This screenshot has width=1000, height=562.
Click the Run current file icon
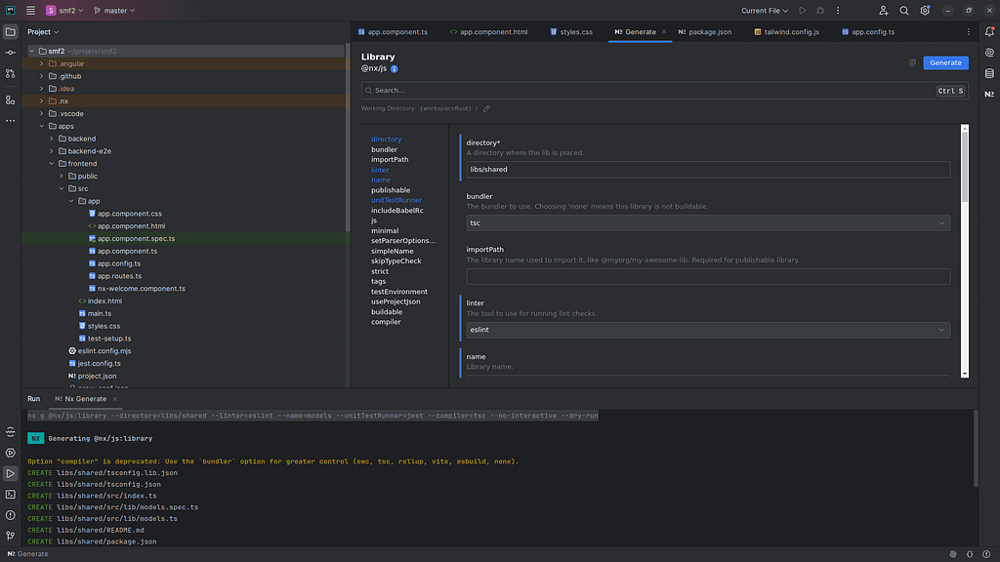(803, 10)
